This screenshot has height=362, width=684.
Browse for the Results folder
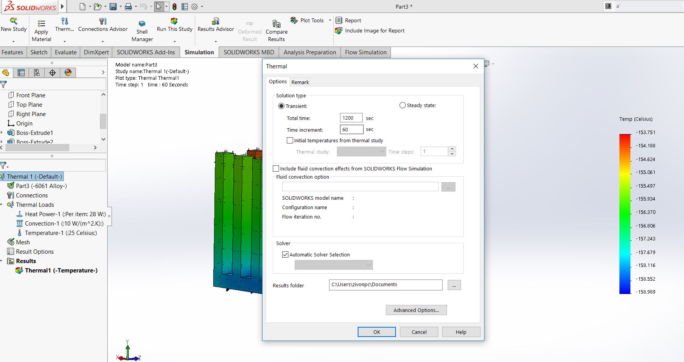(454, 285)
